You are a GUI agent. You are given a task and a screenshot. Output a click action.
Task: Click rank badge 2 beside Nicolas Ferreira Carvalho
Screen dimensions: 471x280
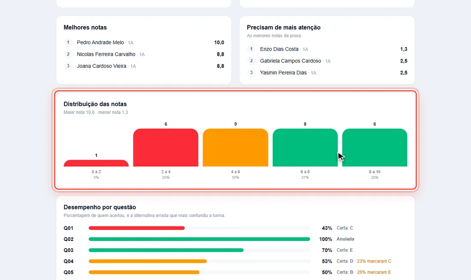68,54
